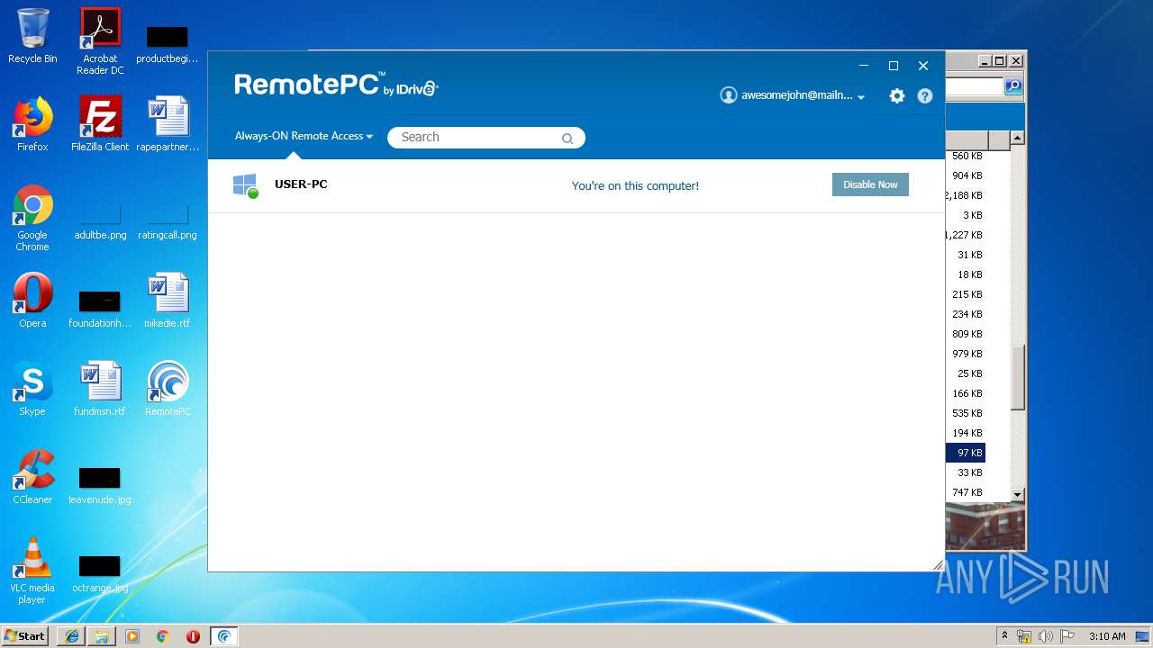
Task: Open RemotePC settings gear
Action: [896, 95]
